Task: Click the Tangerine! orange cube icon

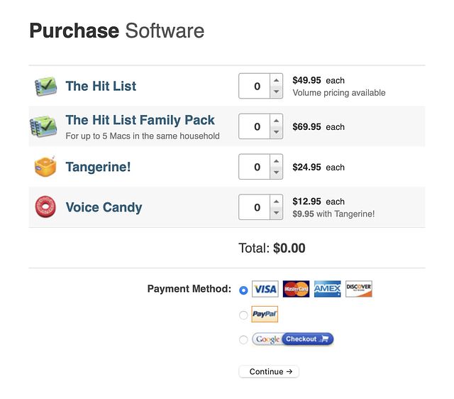Action: 45,166
